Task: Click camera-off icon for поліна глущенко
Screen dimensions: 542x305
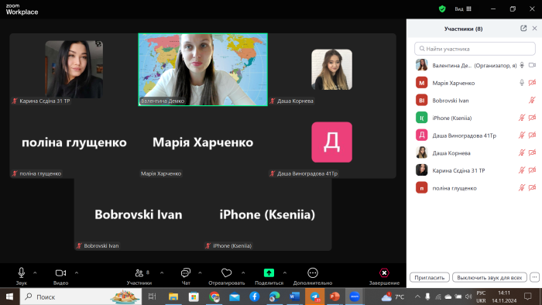Action: tap(532, 188)
